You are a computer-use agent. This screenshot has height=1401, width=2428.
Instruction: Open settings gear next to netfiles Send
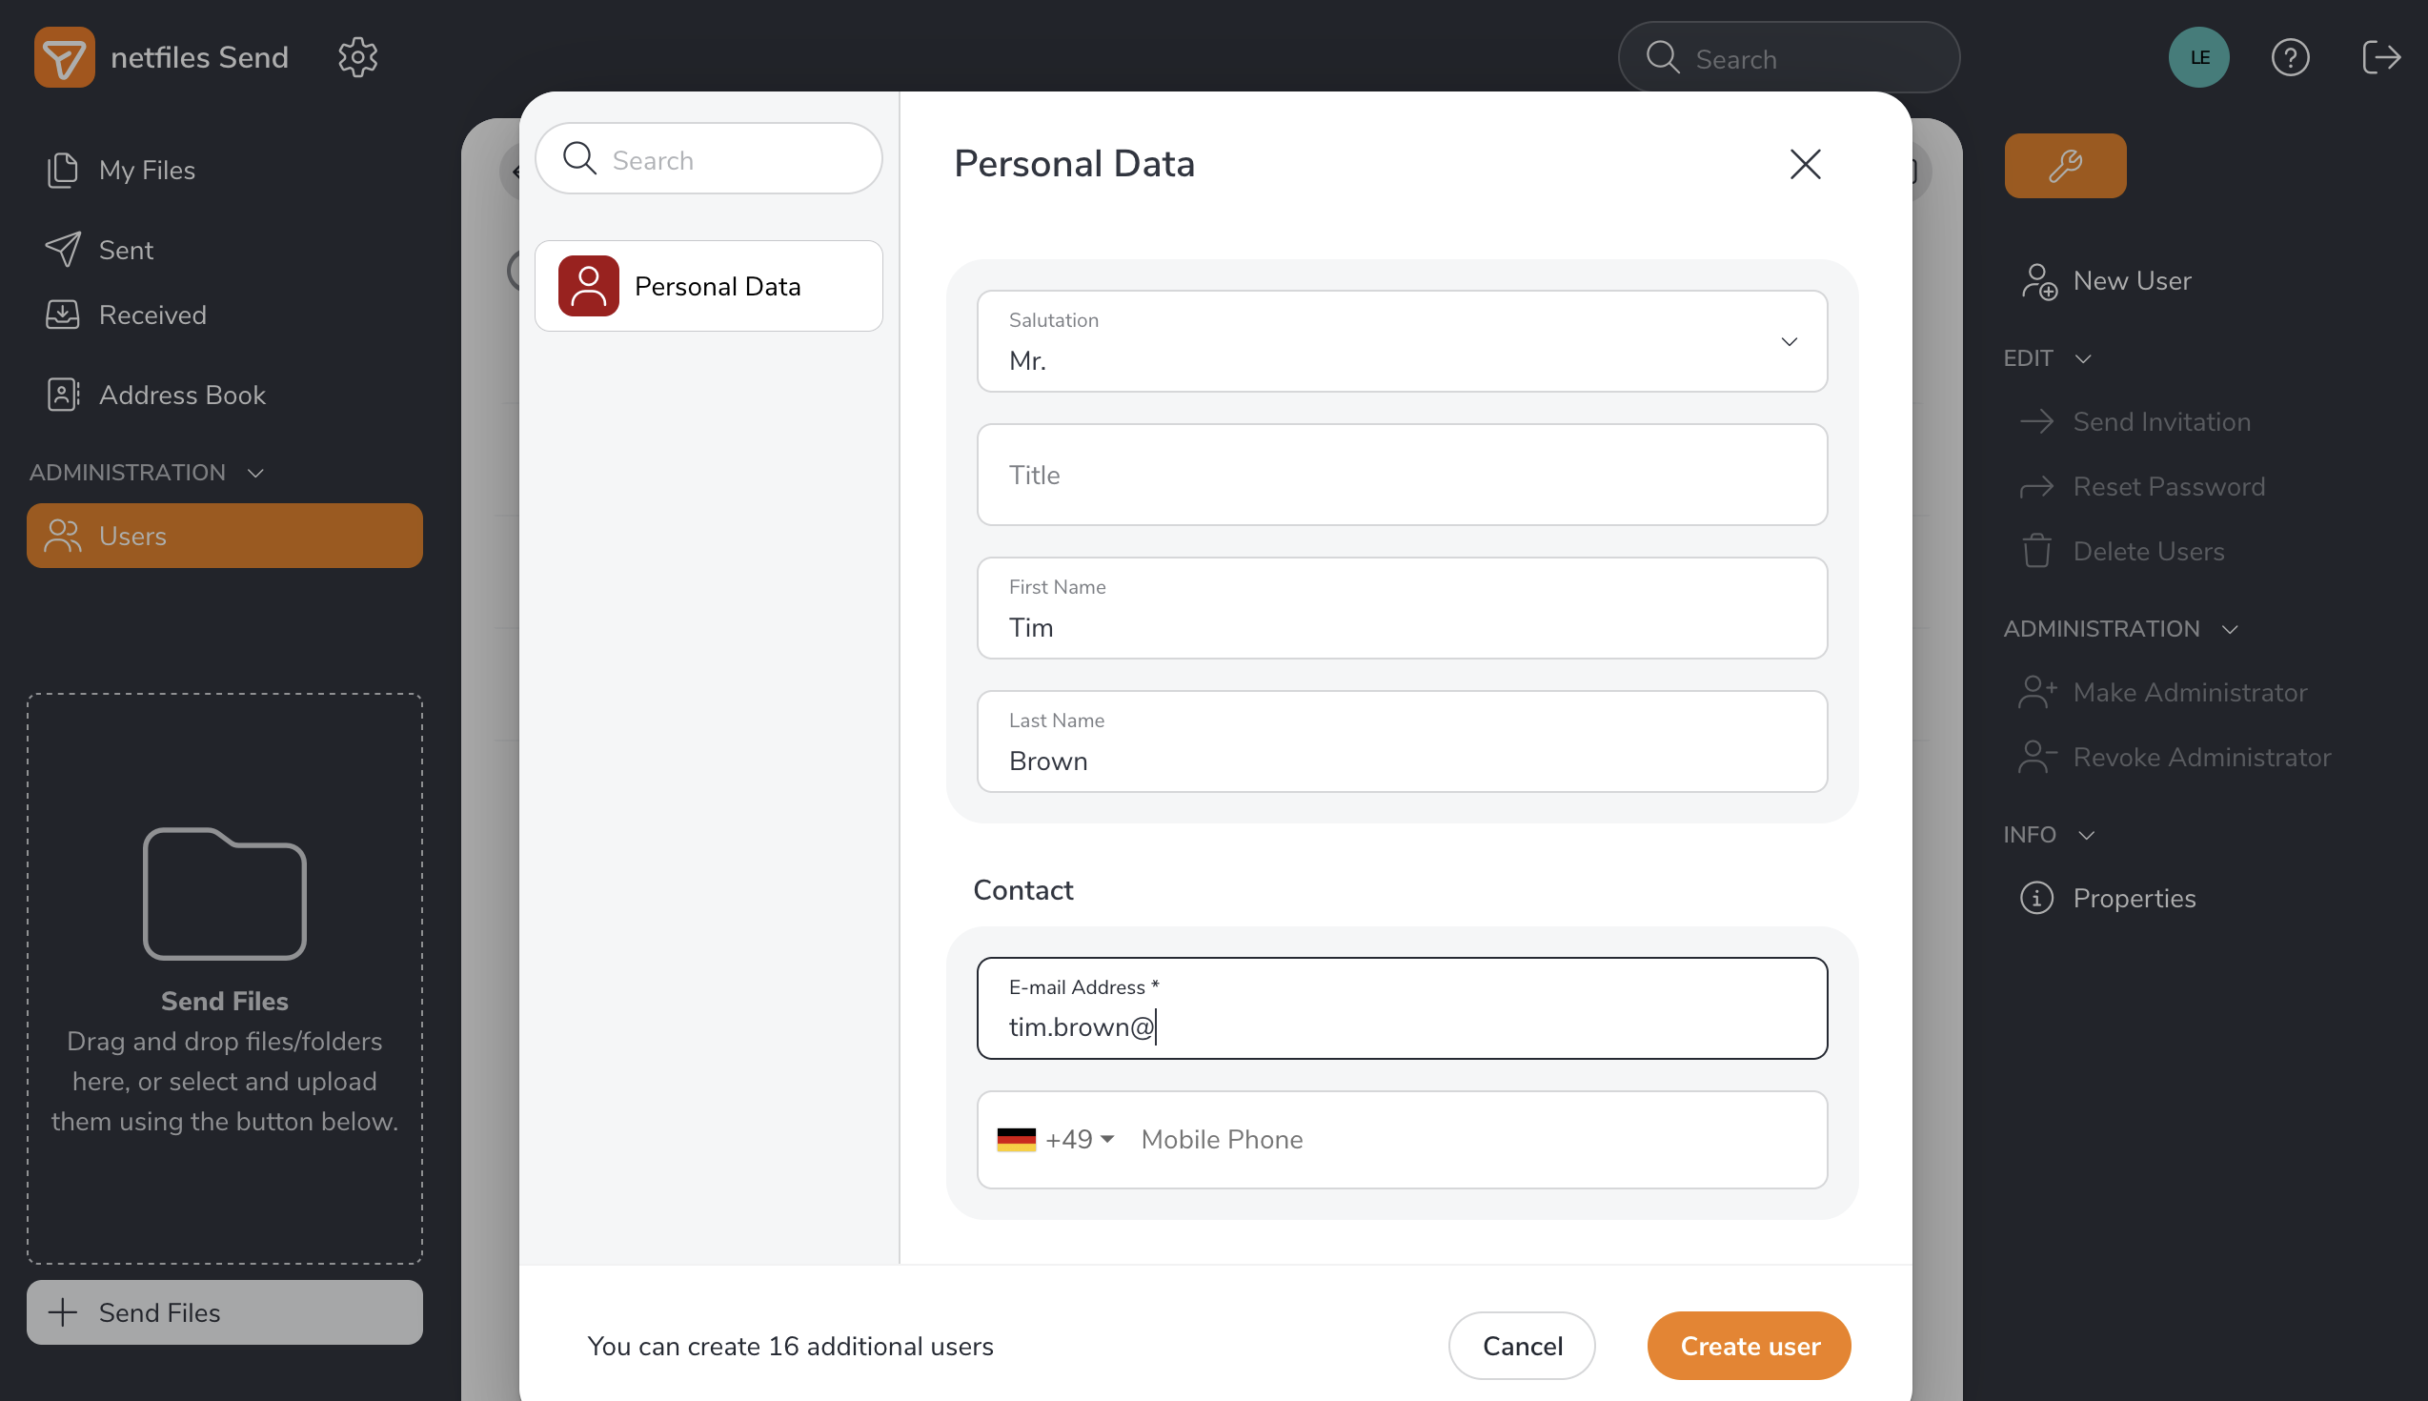coord(358,58)
